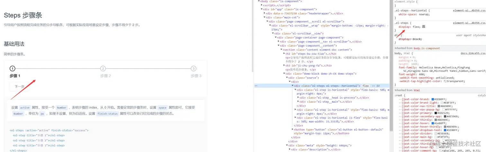
Task: Click the 下一步 button
Action: (19, 86)
